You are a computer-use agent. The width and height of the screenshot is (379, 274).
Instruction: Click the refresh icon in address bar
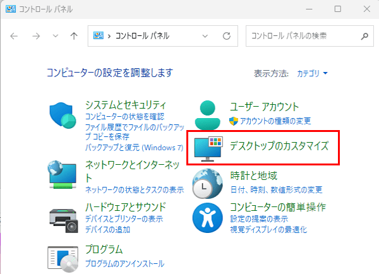tap(227, 36)
